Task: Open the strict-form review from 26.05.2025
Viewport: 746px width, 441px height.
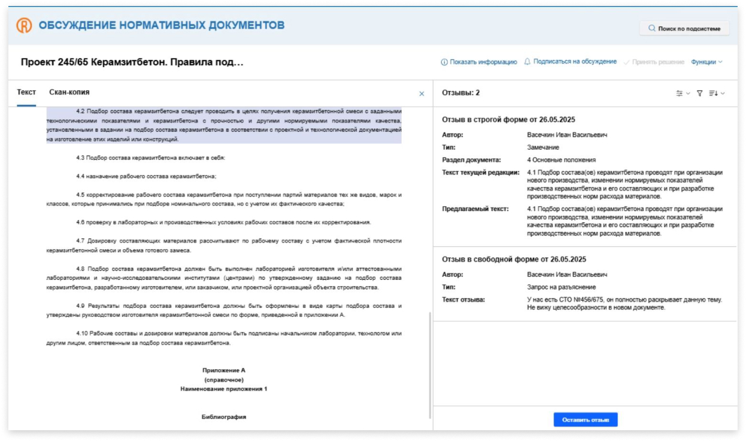Action: click(509, 120)
